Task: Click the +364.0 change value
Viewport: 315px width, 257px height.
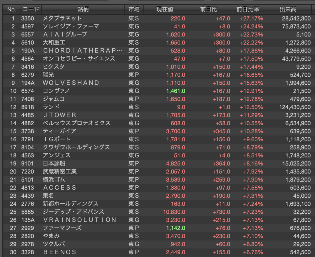Action: (x=221, y=163)
